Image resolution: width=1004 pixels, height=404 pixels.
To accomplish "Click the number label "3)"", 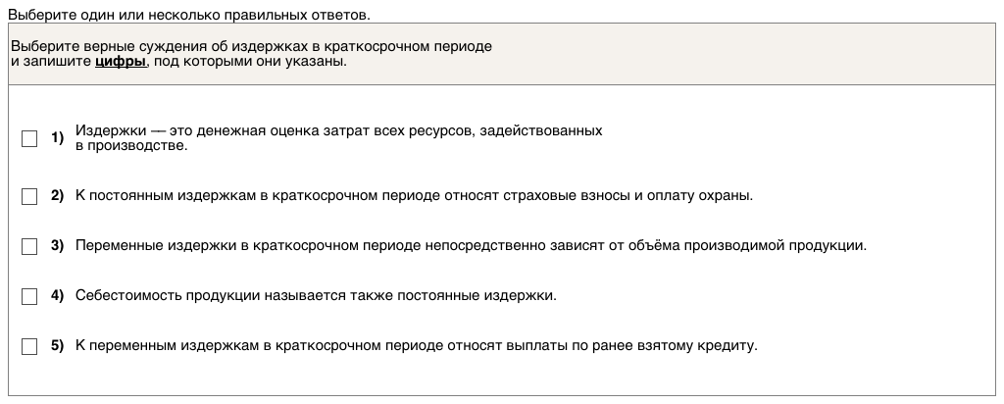I will tap(57, 246).
